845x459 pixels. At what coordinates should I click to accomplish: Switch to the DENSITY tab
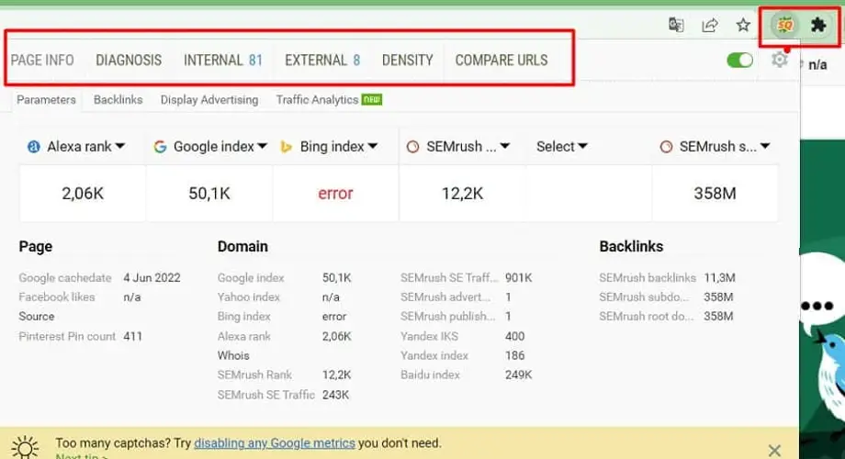pyautogui.click(x=408, y=60)
